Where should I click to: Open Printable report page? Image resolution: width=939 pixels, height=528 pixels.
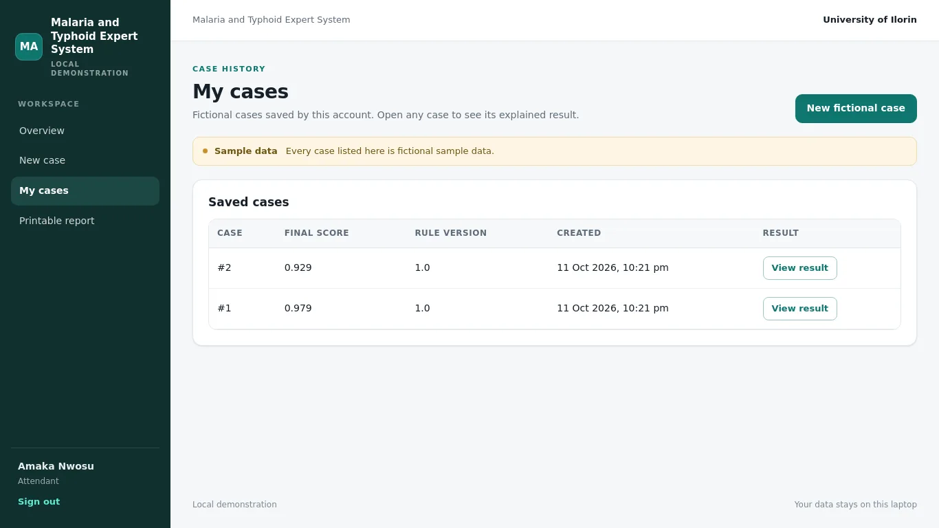(x=85, y=221)
